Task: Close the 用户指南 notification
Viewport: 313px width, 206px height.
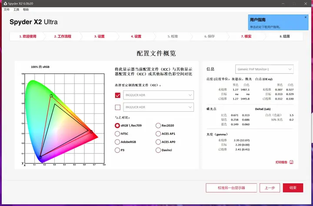Action: coord(306,17)
